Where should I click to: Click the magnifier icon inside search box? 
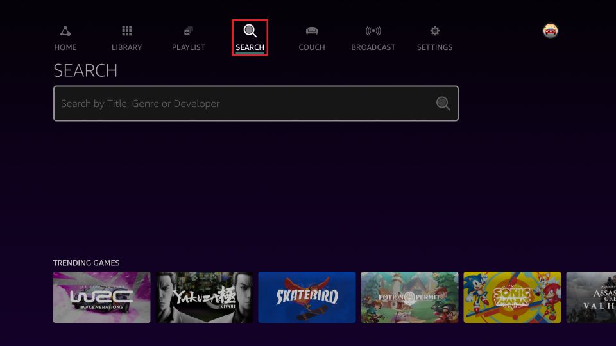click(443, 104)
